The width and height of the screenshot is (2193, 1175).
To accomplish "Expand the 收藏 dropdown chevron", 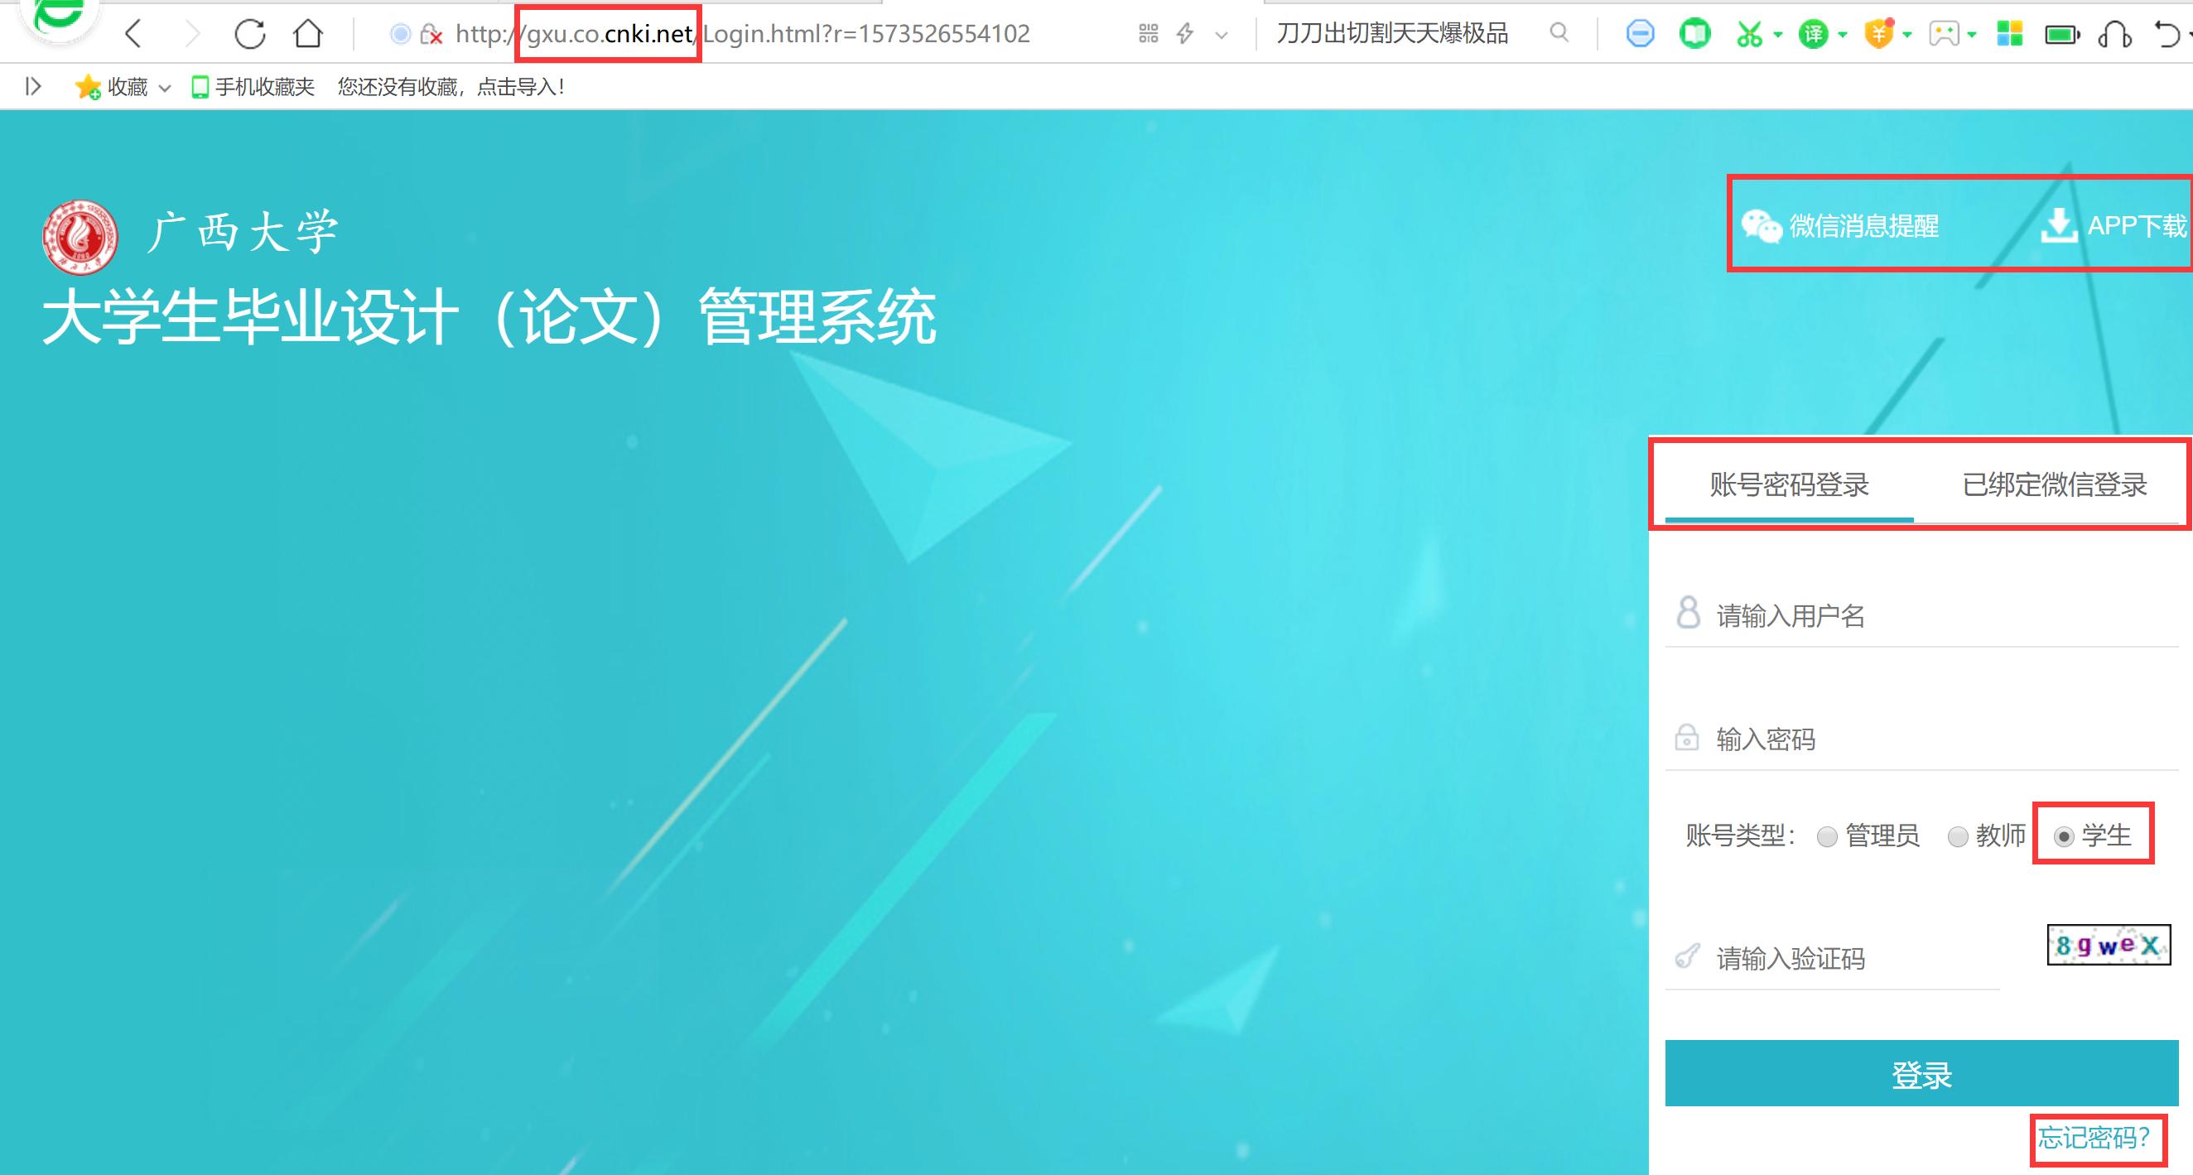I will pyautogui.click(x=165, y=88).
